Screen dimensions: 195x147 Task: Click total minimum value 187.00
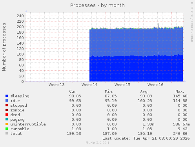(x=109, y=134)
